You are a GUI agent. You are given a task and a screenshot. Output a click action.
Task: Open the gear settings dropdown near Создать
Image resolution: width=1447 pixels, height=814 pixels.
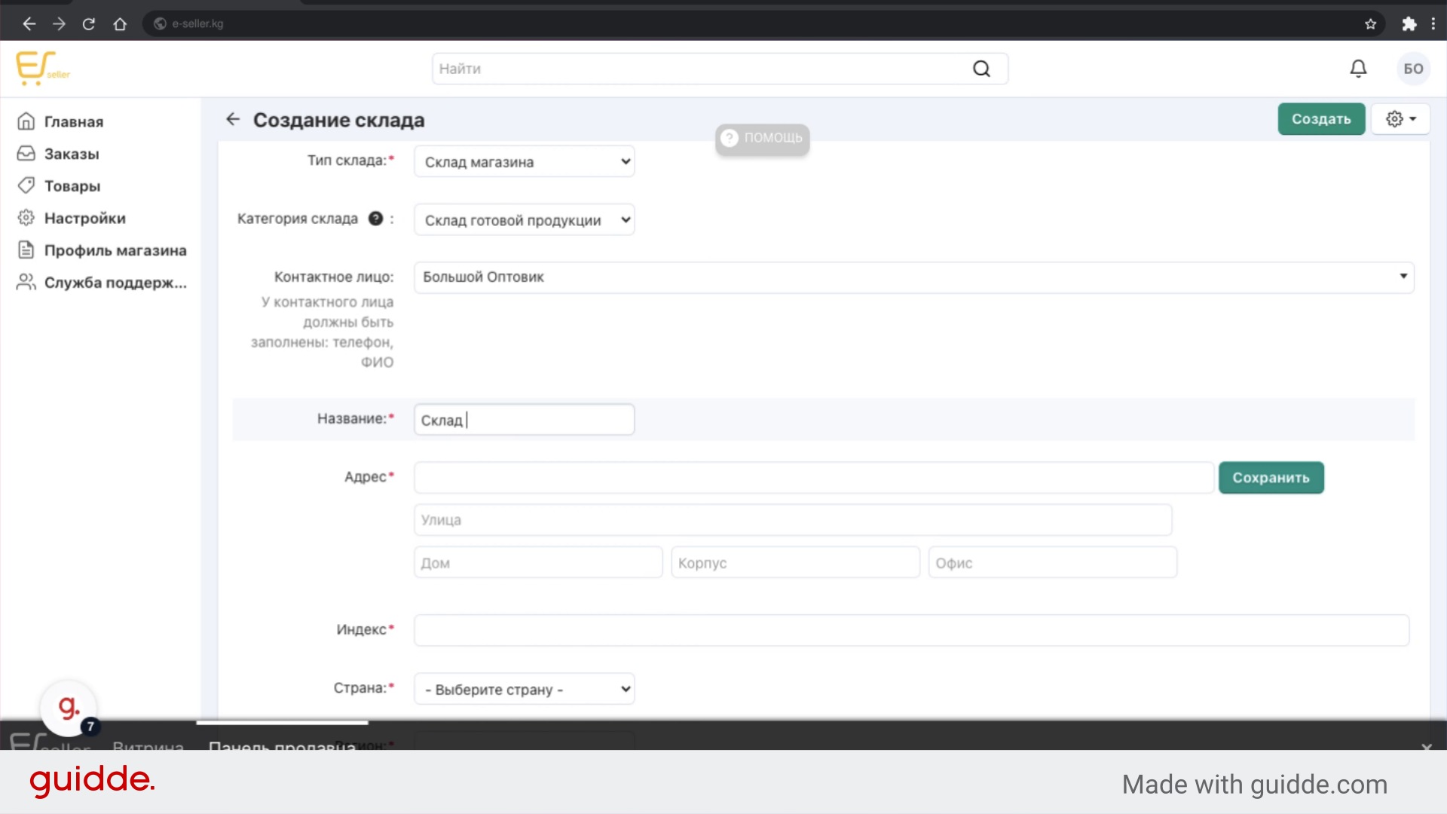(1400, 119)
